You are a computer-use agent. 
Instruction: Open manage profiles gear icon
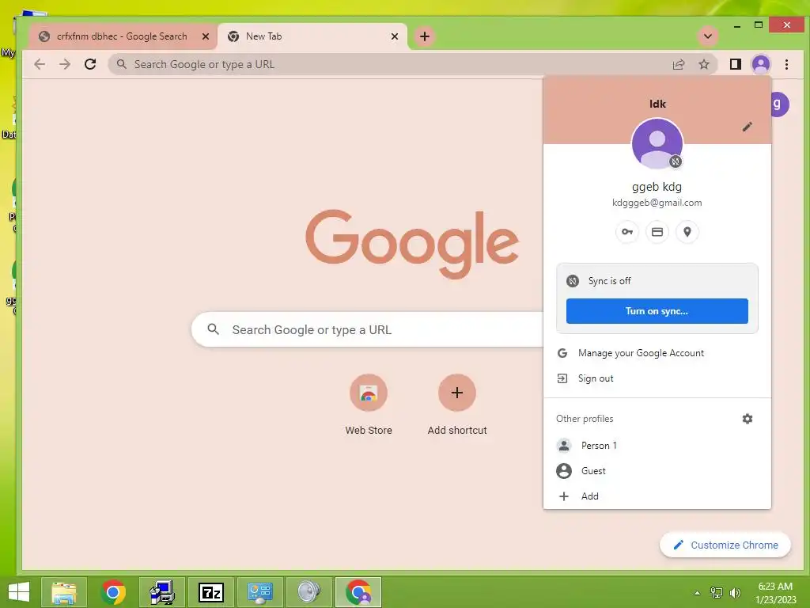tap(747, 419)
